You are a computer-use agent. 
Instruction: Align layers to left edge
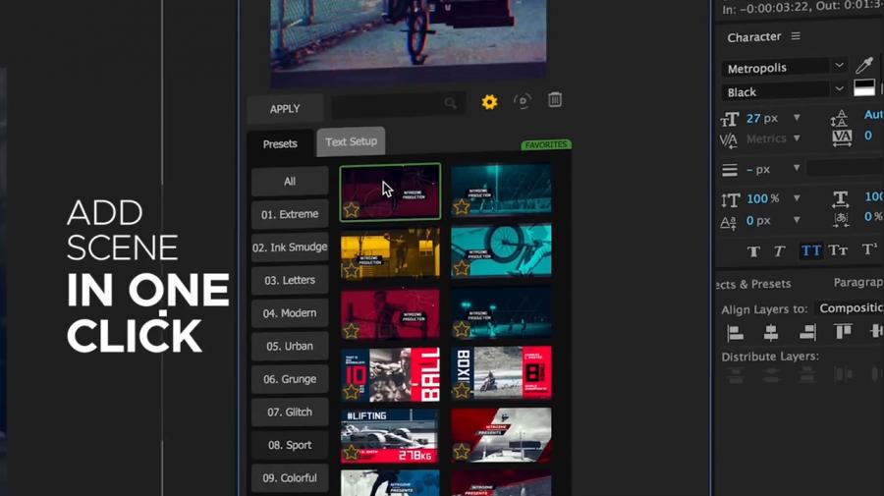click(x=735, y=333)
